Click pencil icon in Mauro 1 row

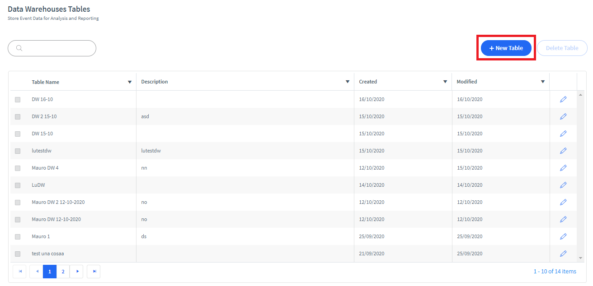[x=563, y=236]
